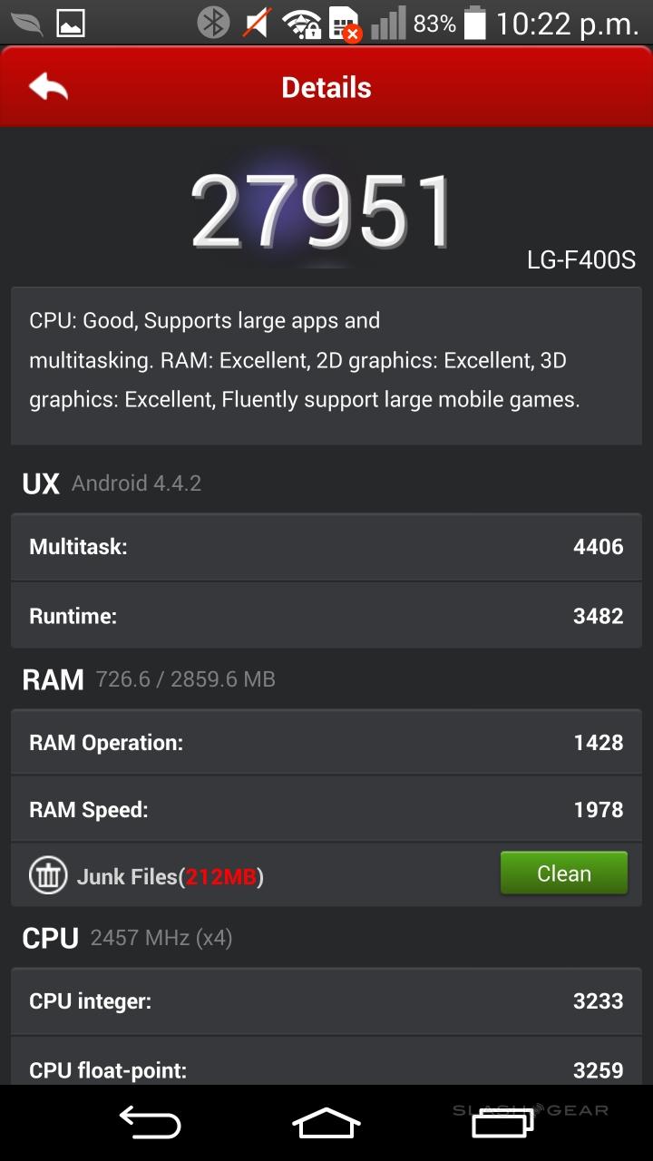The height and width of the screenshot is (1161, 653).
Task: Tap the leaf notification icon
Action: click(25, 23)
